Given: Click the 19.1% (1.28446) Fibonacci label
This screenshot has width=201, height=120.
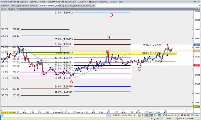Looking at the screenshot, I should pyautogui.click(x=64, y=58).
